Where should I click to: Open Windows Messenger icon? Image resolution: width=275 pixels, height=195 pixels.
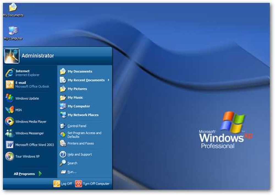pos(9,133)
